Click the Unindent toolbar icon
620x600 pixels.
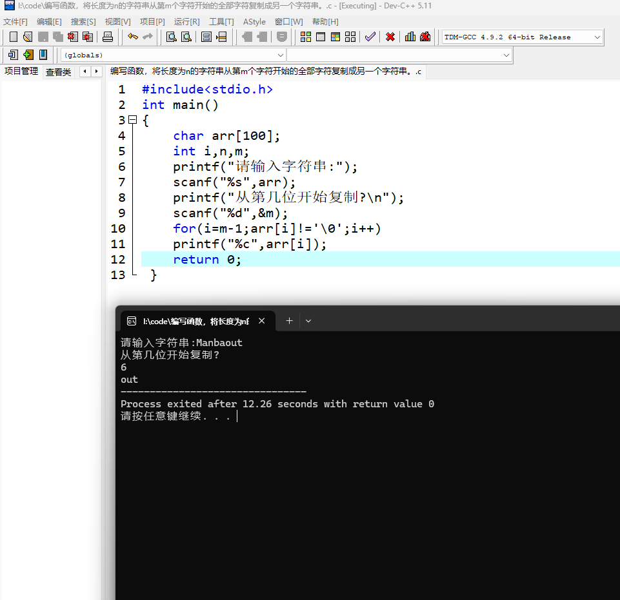coord(262,37)
